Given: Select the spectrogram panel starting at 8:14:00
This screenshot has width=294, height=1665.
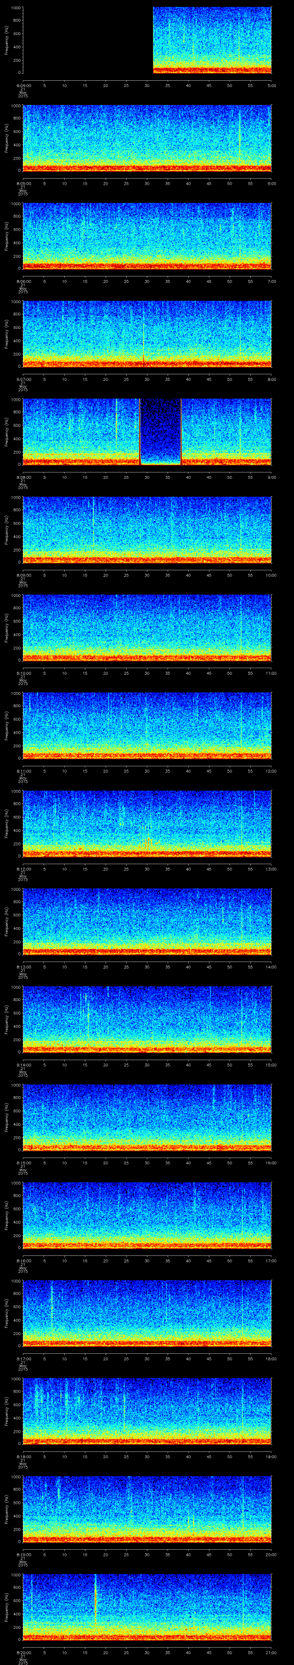Looking at the screenshot, I should click(147, 1019).
